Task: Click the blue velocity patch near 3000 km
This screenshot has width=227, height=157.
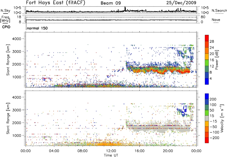Action: click(x=182, y=111)
